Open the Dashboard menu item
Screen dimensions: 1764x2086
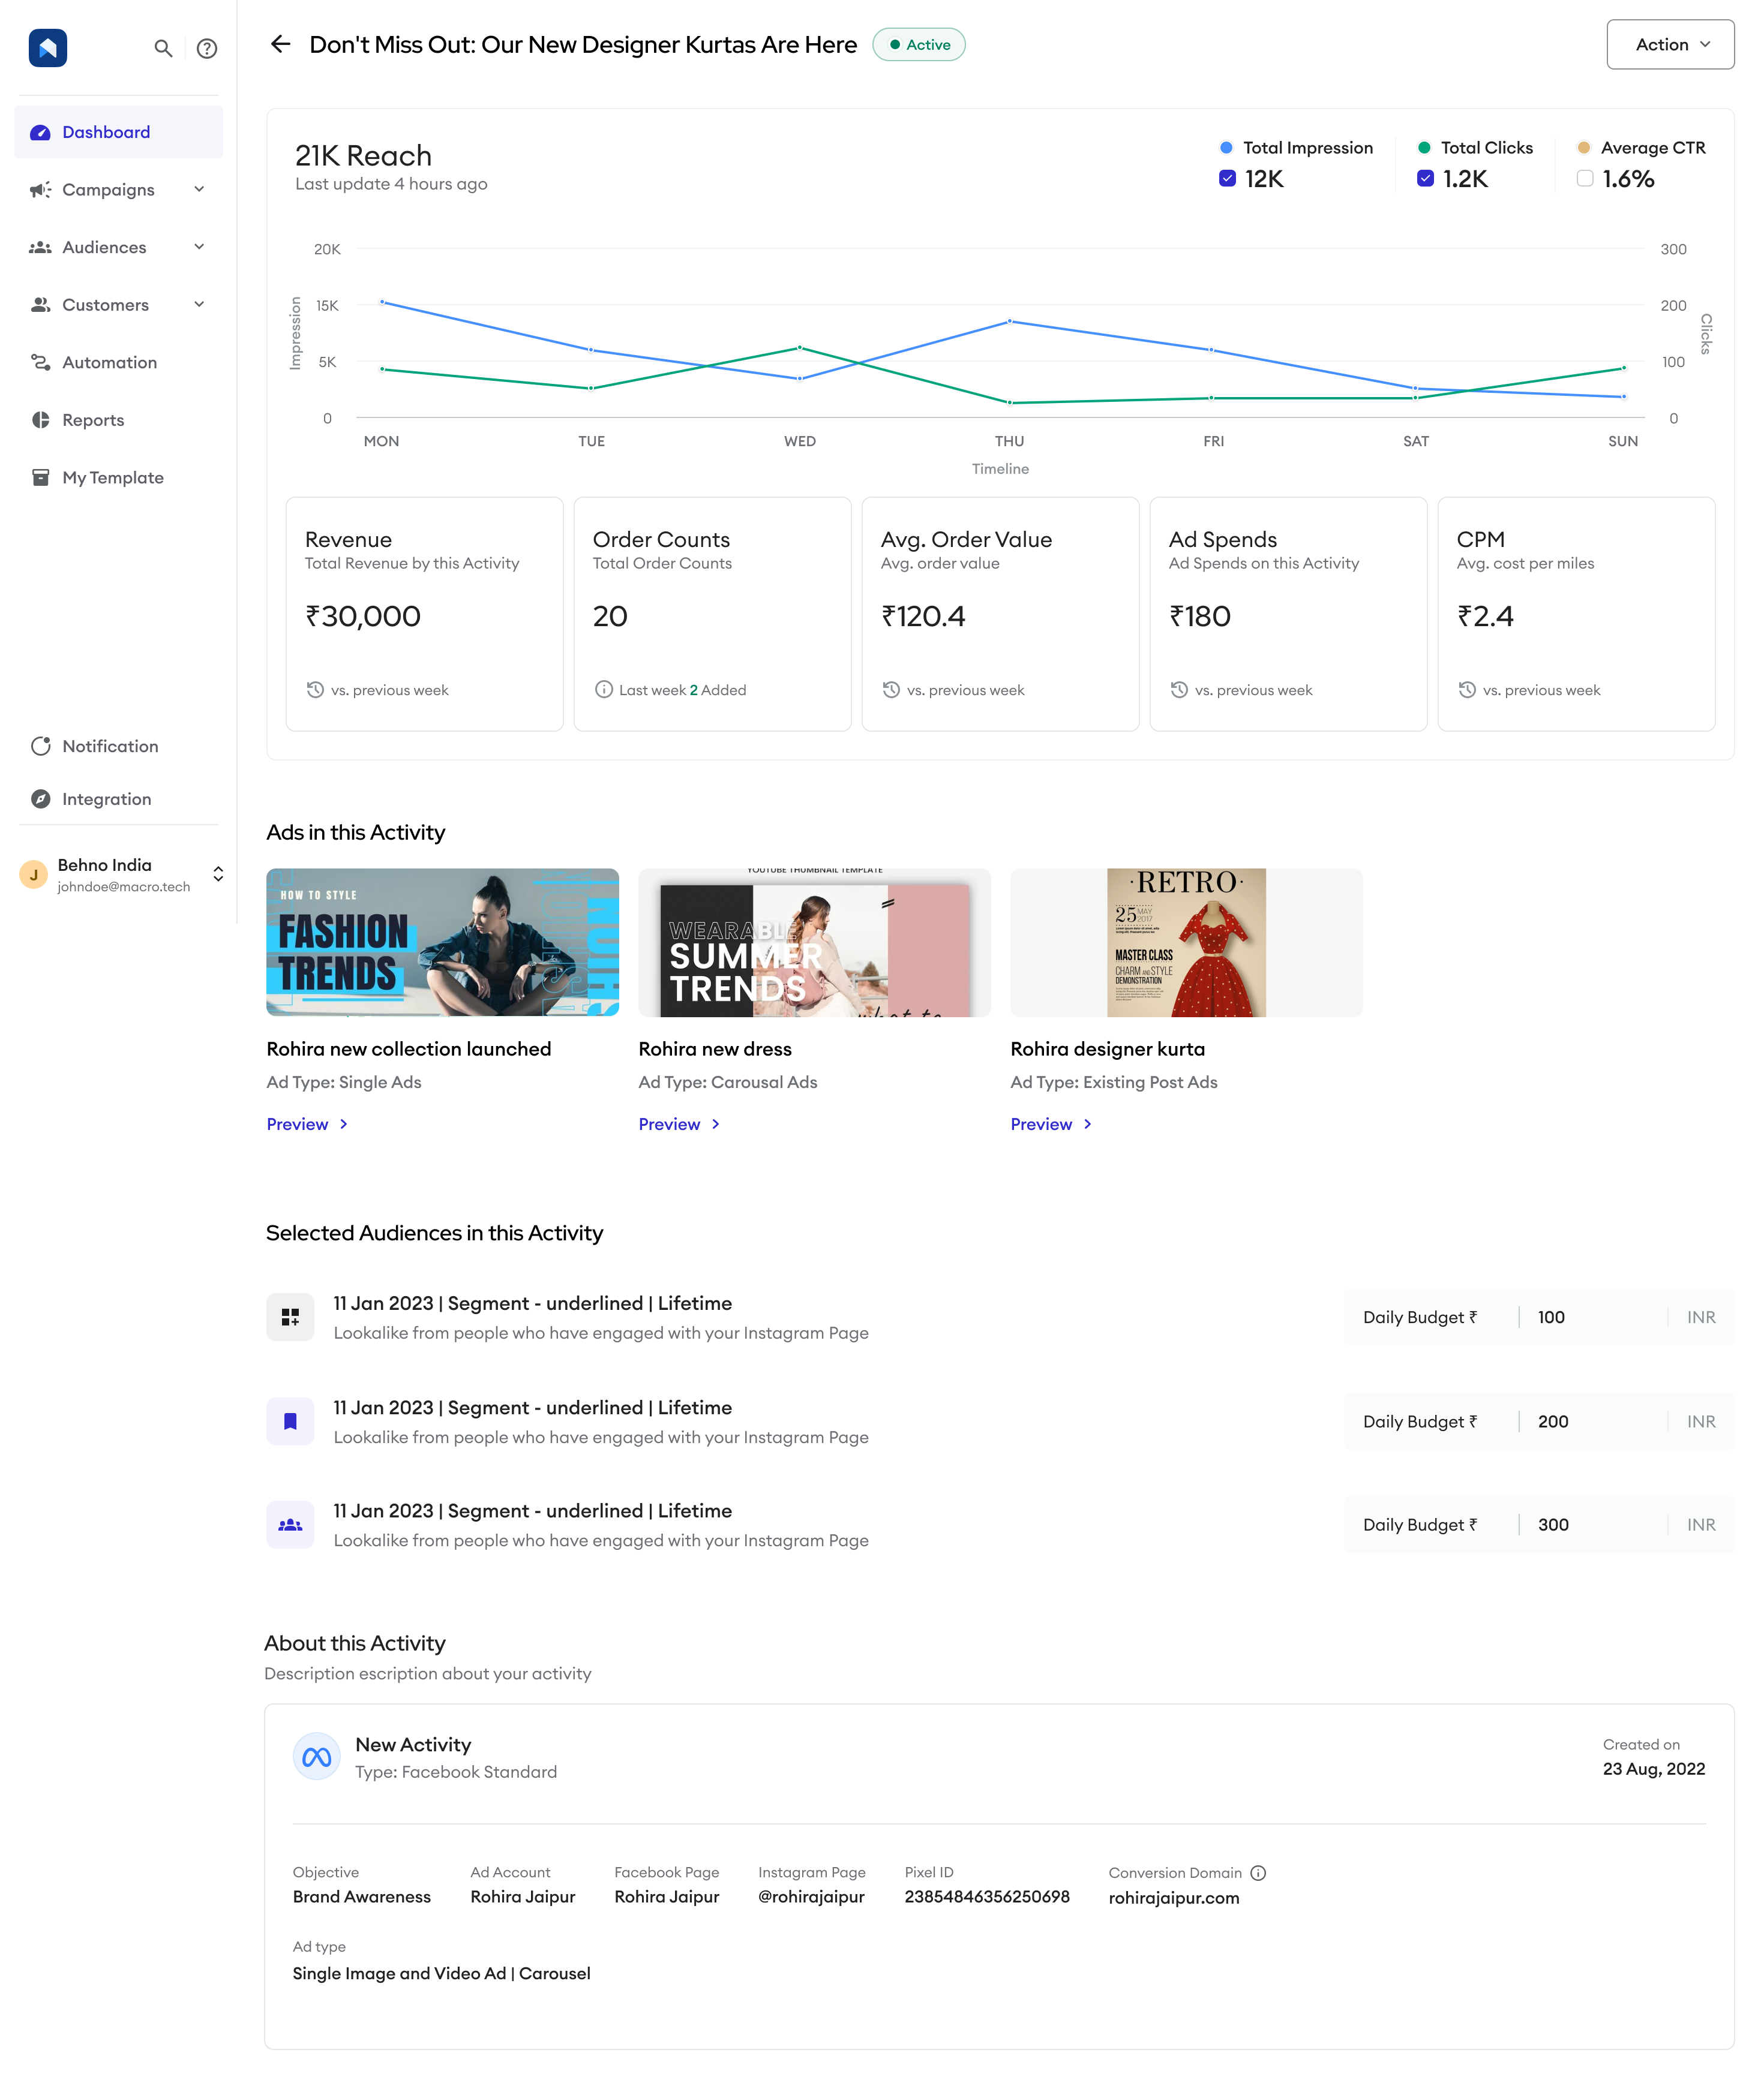(118, 132)
